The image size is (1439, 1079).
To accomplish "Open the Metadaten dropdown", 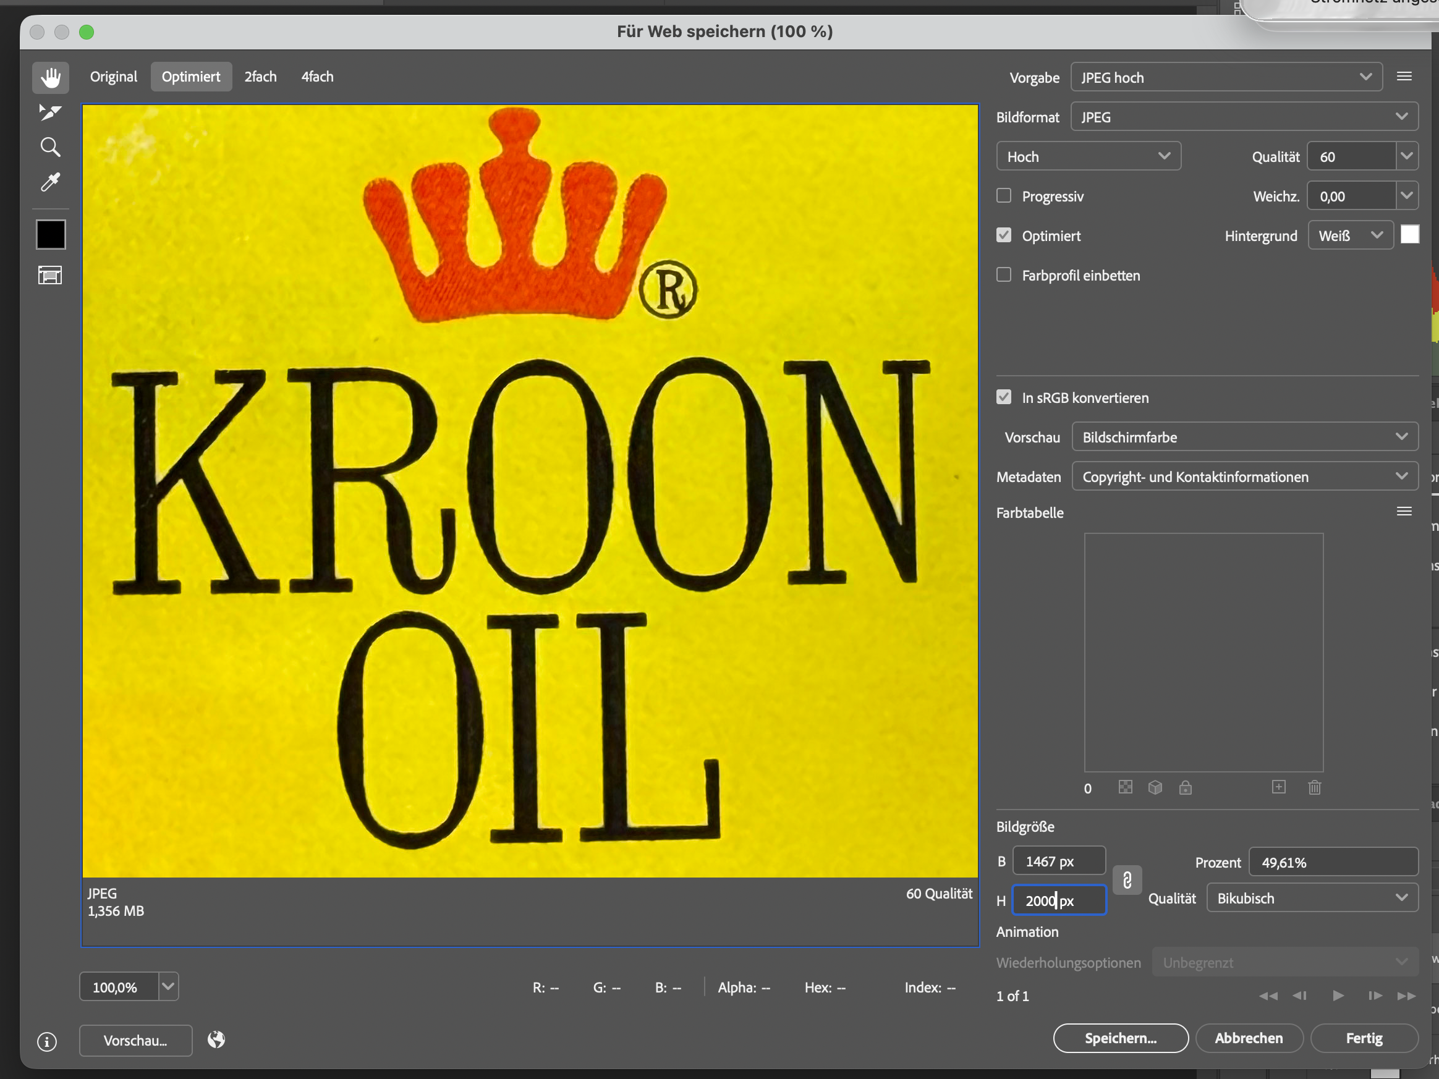I will pyautogui.click(x=1244, y=476).
